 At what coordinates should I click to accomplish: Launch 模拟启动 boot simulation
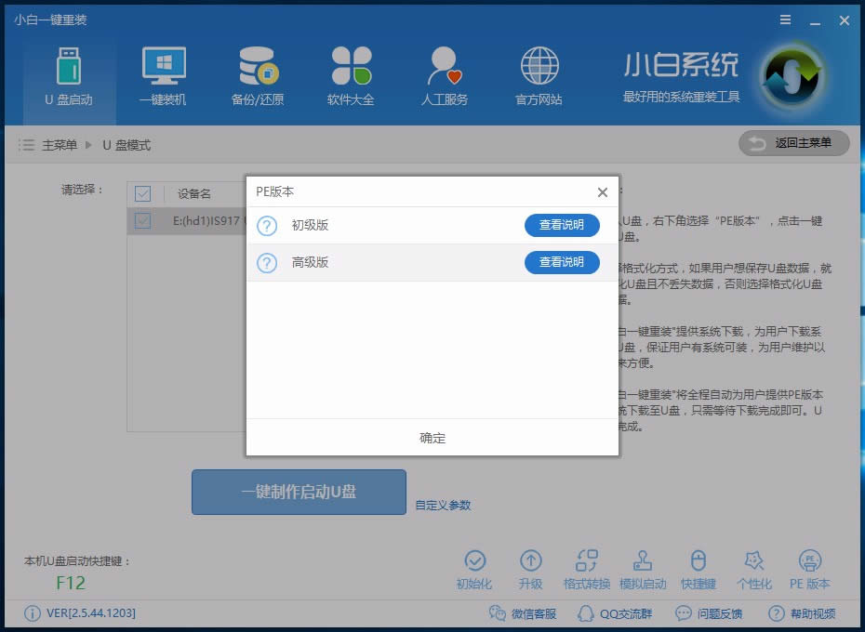coord(644,568)
